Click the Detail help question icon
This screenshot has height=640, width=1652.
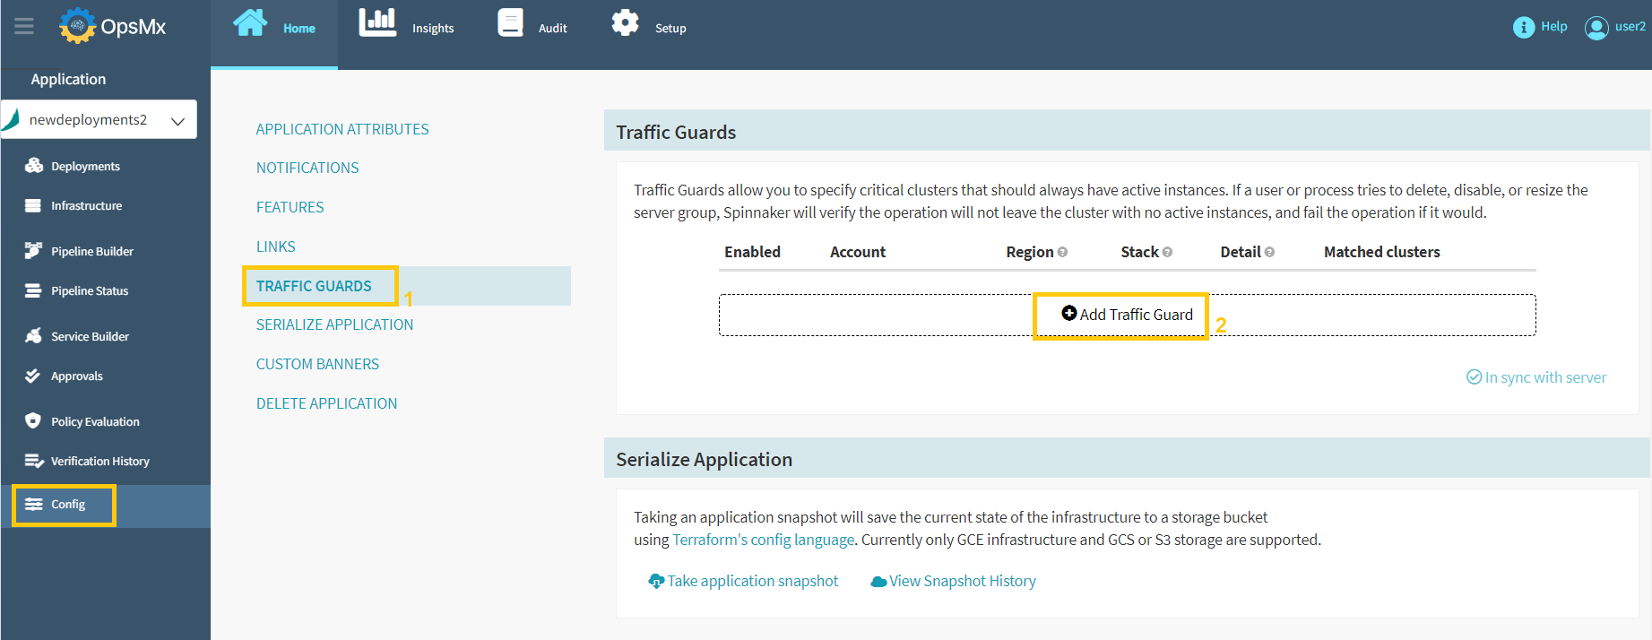[1269, 253]
